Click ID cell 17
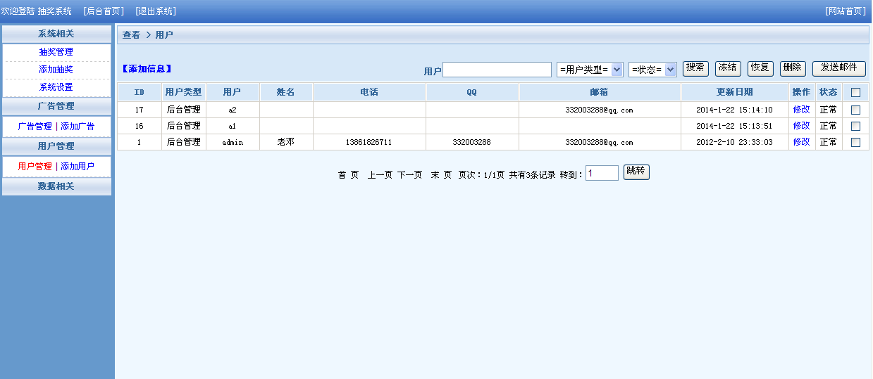This screenshot has height=379, width=873. pos(140,110)
